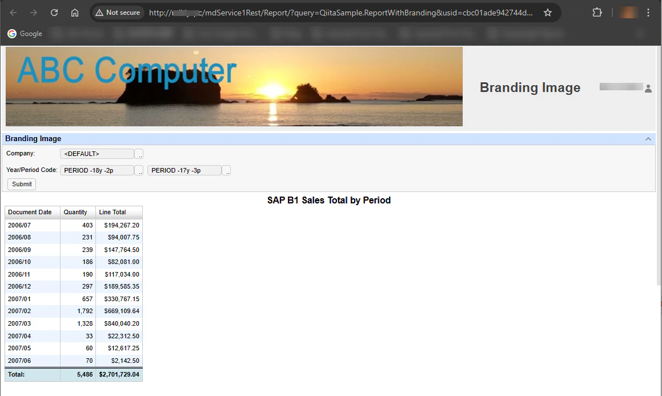Click the line total $94,007.75
This screenshot has width=662, height=396.
(123, 237)
